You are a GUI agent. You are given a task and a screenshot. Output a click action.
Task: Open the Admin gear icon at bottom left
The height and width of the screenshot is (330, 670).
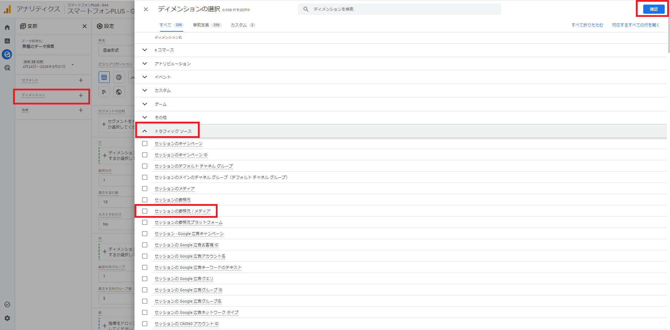point(7,318)
